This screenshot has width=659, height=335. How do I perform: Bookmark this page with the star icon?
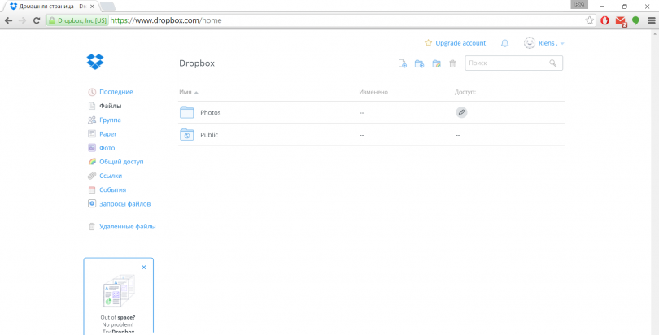pos(589,20)
